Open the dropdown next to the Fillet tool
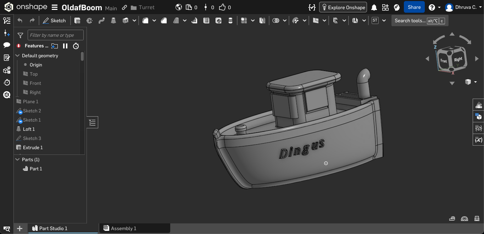Image resolution: width=484 pixels, height=234 pixels. click(154, 21)
